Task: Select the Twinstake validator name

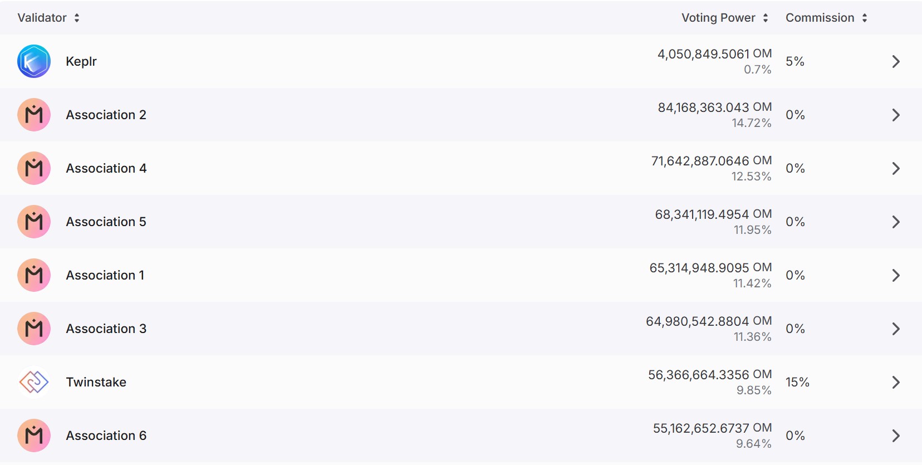Action: tap(96, 382)
